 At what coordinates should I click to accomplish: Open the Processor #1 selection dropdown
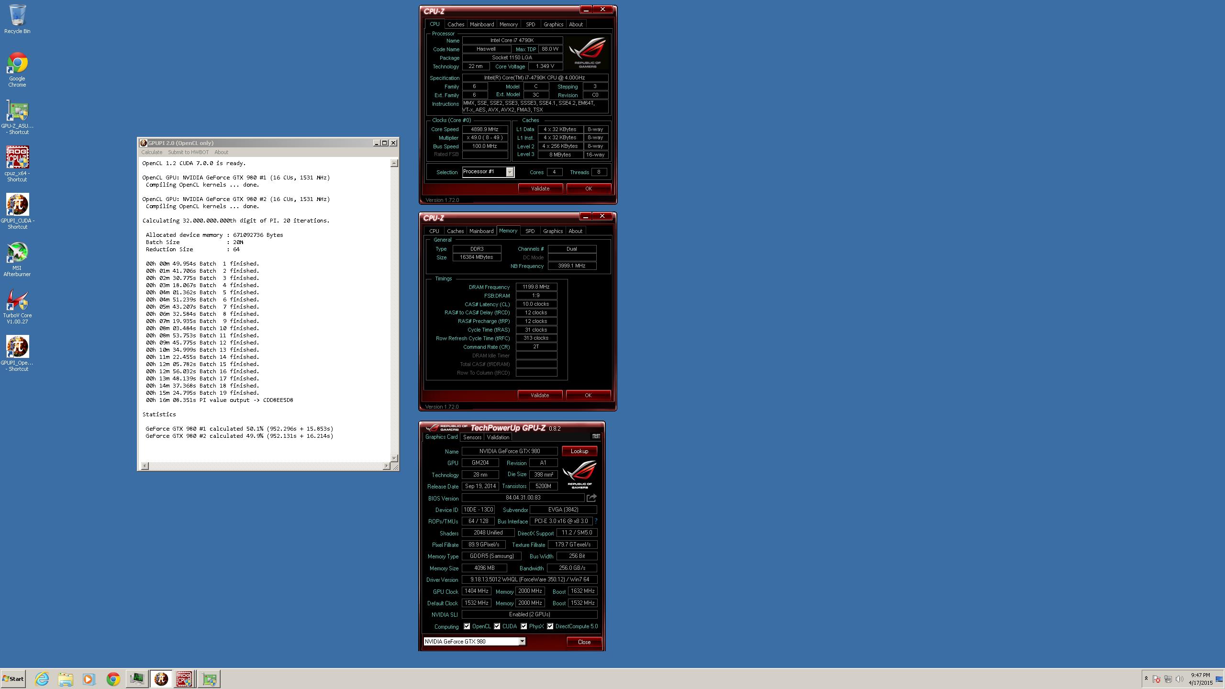click(510, 172)
